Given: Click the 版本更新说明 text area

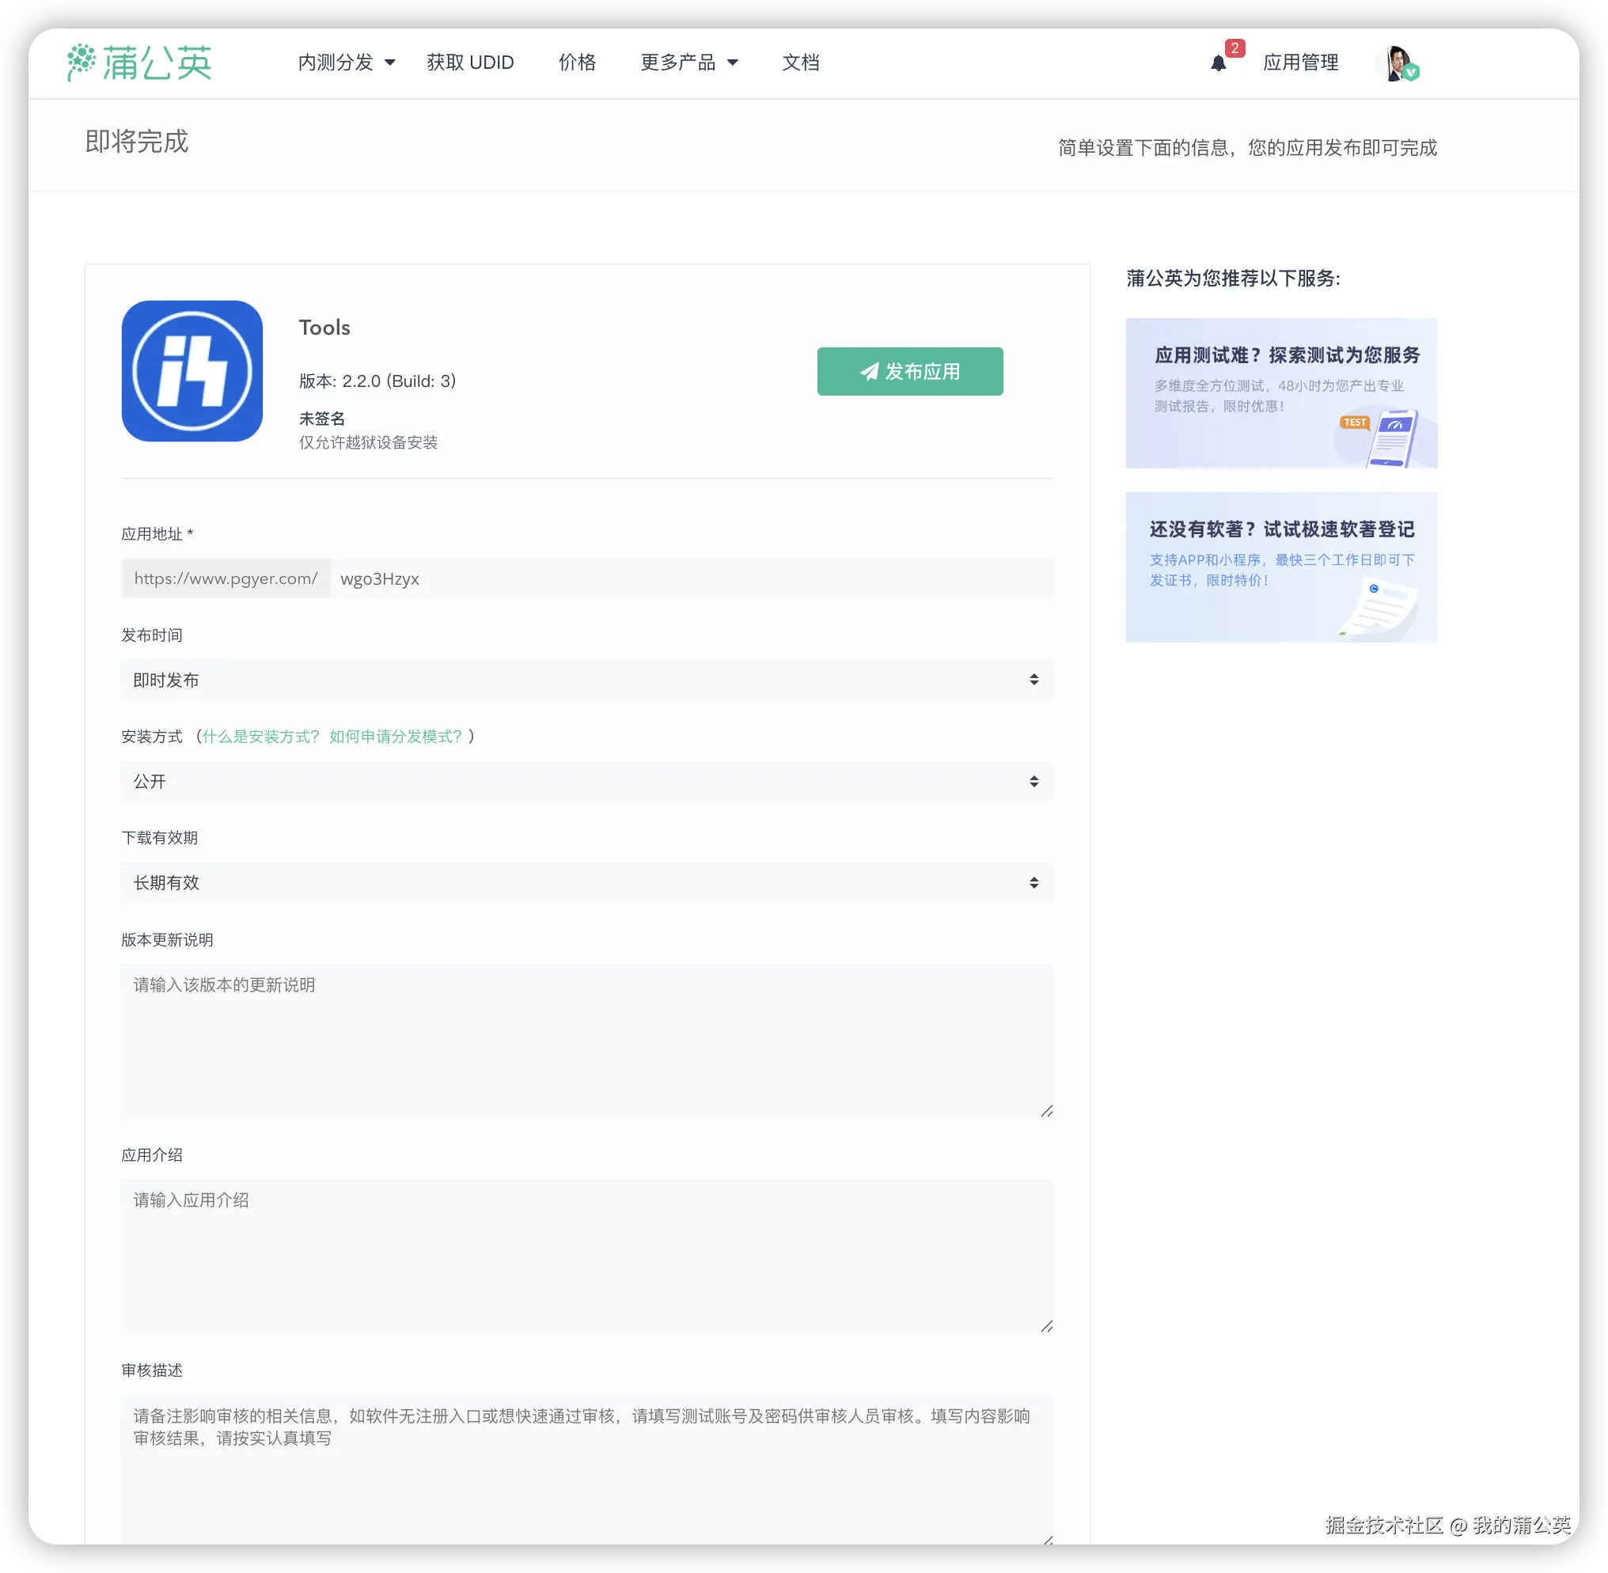Looking at the screenshot, I should pos(586,1041).
